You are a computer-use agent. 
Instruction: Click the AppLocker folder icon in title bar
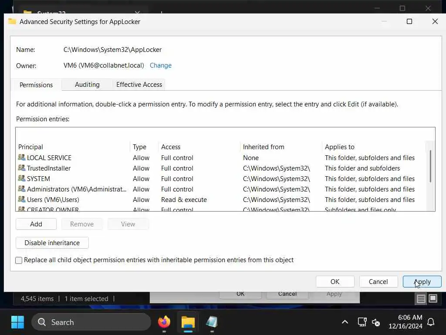click(12, 21)
